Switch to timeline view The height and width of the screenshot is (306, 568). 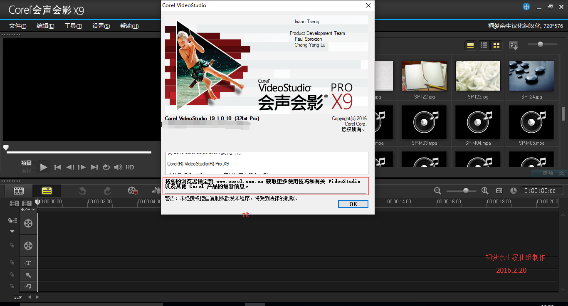(x=47, y=191)
